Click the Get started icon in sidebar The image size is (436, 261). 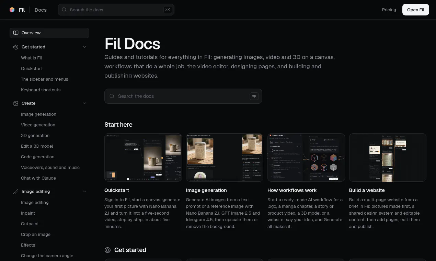(16, 47)
